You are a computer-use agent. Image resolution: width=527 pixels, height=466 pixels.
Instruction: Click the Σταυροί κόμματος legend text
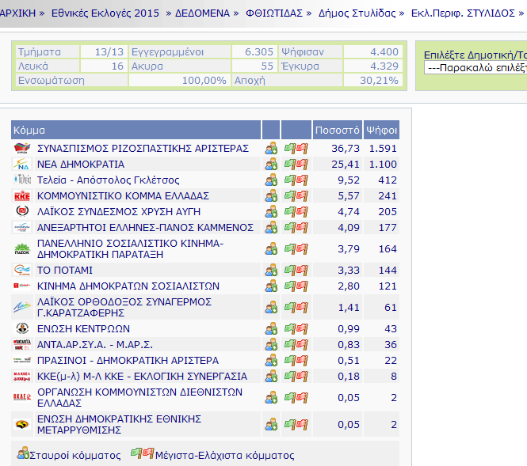pyautogui.click(x=75, y=455)
